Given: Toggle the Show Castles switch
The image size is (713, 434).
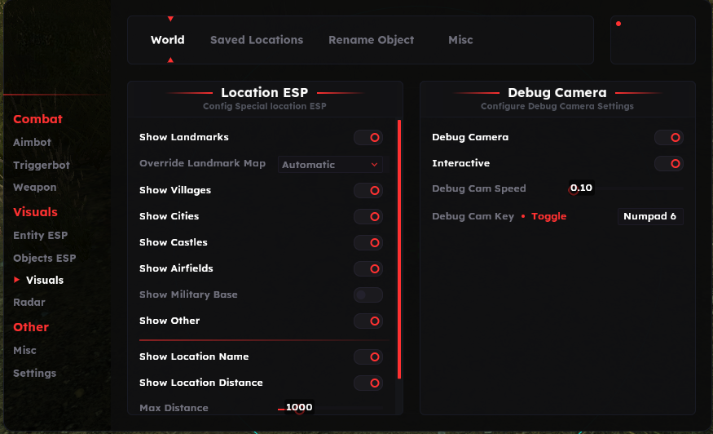Looking at the screenshot, I should tap(368, 242).
